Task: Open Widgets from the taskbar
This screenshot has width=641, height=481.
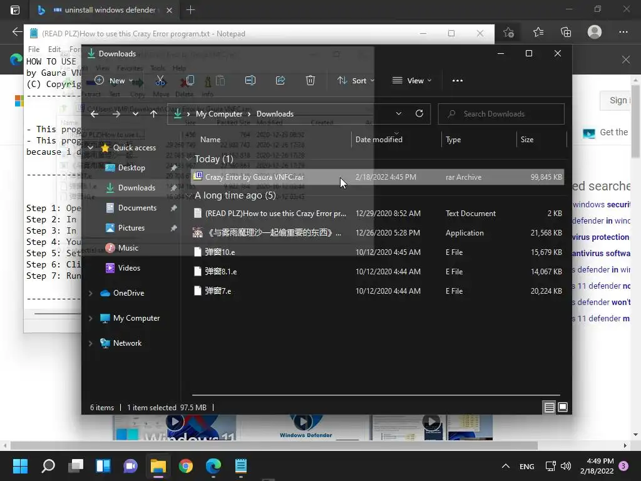Action: click(x=103, y=466)
